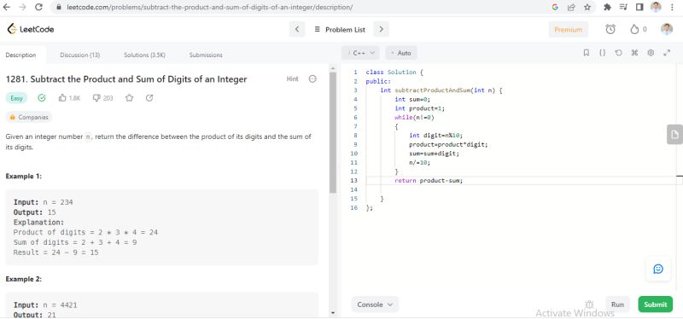
Task: Click 'Input: n = 4421' text
Action: [45, 305]
